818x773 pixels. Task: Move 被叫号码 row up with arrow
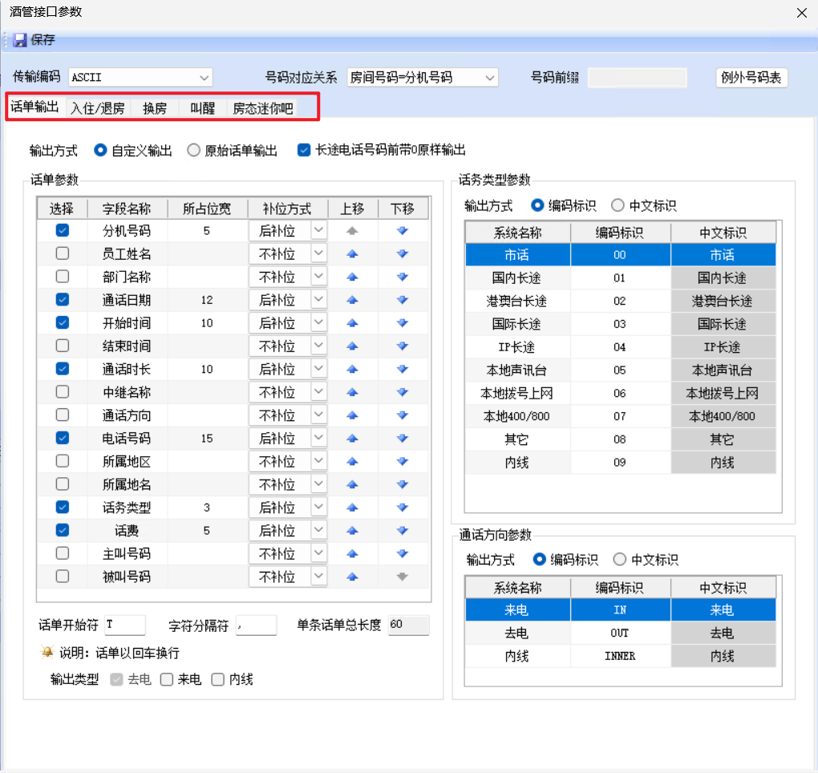[352, 577]
